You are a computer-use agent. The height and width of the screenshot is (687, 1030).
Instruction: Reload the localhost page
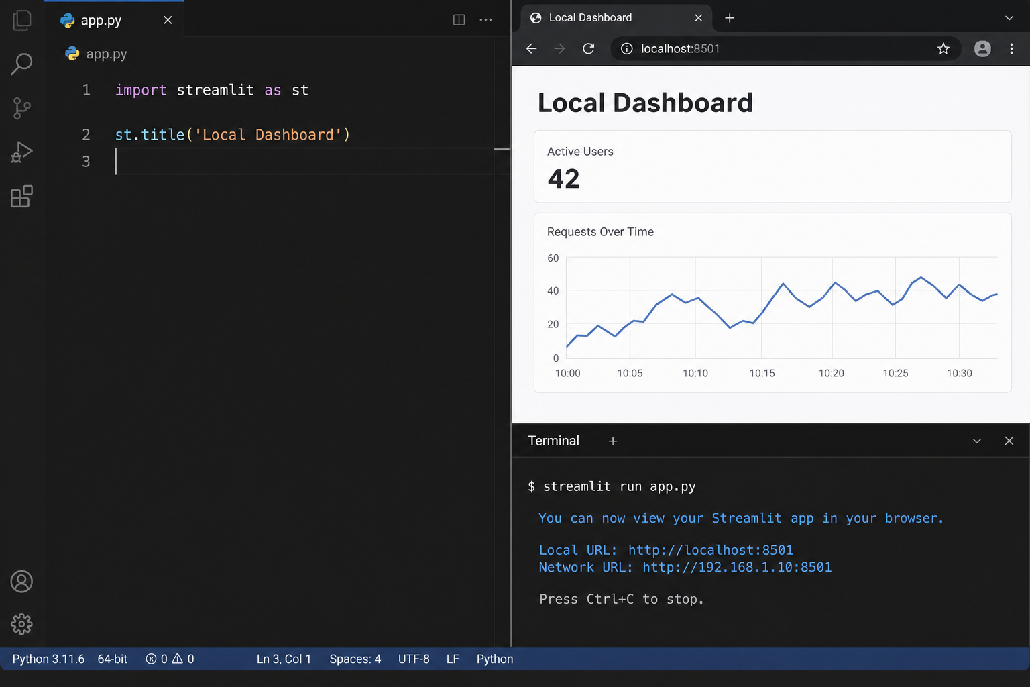tap(588, 48)
